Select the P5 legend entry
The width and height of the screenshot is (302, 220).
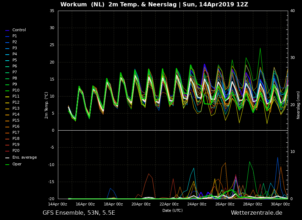[15, 60]
